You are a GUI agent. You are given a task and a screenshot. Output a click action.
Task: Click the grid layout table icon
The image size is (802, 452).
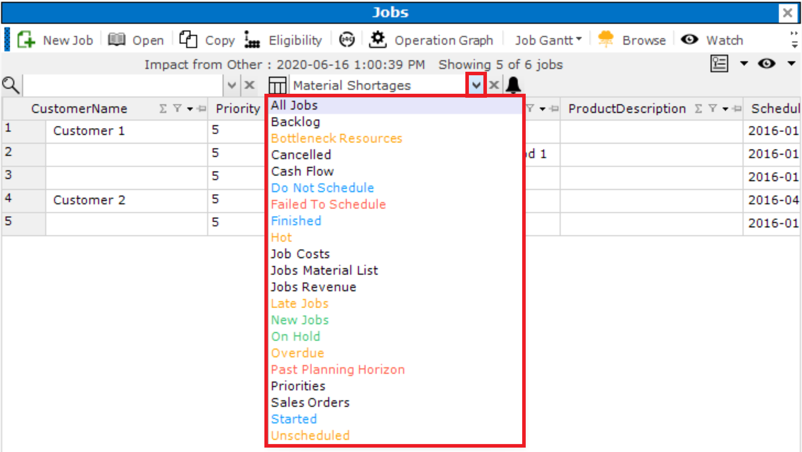tap(278, 85)
